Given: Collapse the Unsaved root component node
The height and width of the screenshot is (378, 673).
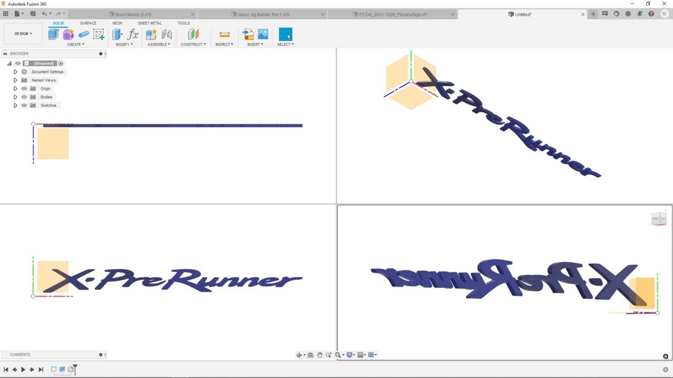Looking at the screenshot, I should 9,64.
